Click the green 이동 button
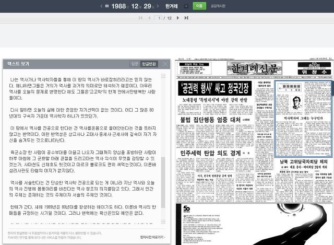This screenshot has width=334, height=245. [x=199, y=6]
